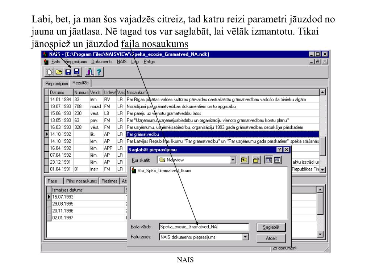Select row dated 23.12.1991
371x278 pixels.
point(86,162)
